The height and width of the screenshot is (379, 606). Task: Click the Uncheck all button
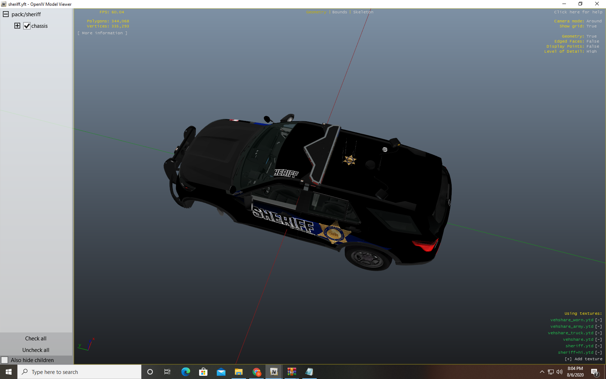point(36,350)
